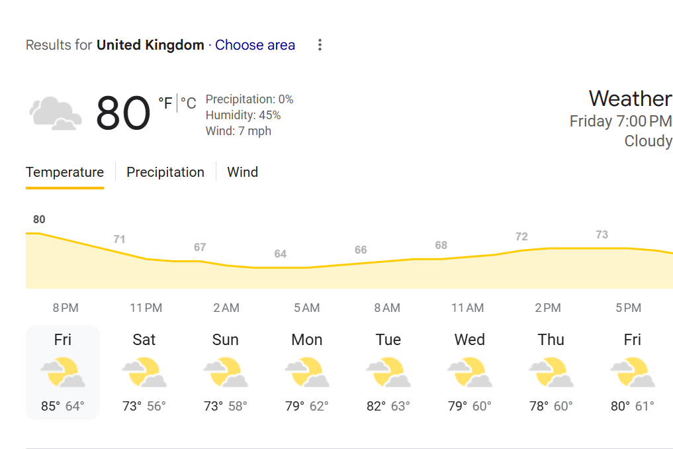Switch to the Wind tab

[x=242, y=172]
